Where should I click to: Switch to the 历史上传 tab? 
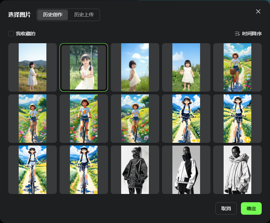coord(84,15)
